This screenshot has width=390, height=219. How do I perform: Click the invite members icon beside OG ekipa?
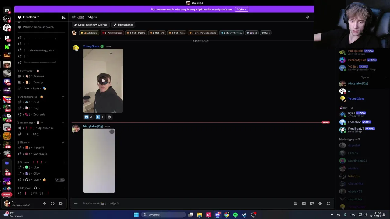(63, 17)
